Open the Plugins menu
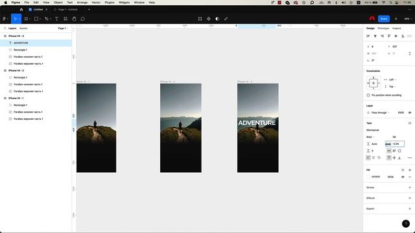Viewport: 415px width, 233px height. click(110, 3)
